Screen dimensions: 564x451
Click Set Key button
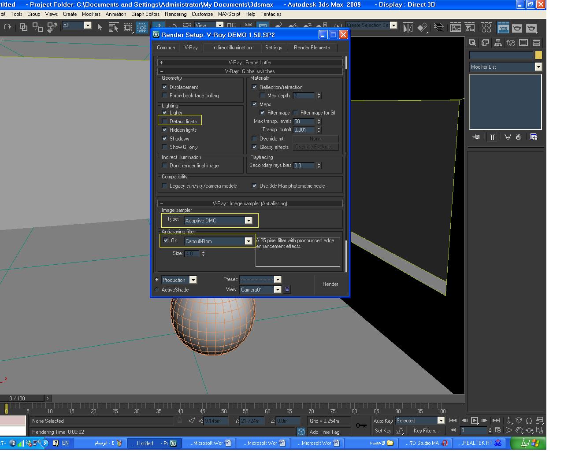point(383,431)
